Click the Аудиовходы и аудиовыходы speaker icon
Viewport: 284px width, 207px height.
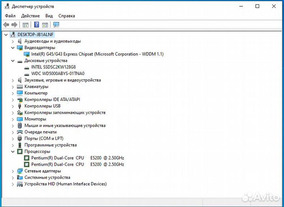20,41
